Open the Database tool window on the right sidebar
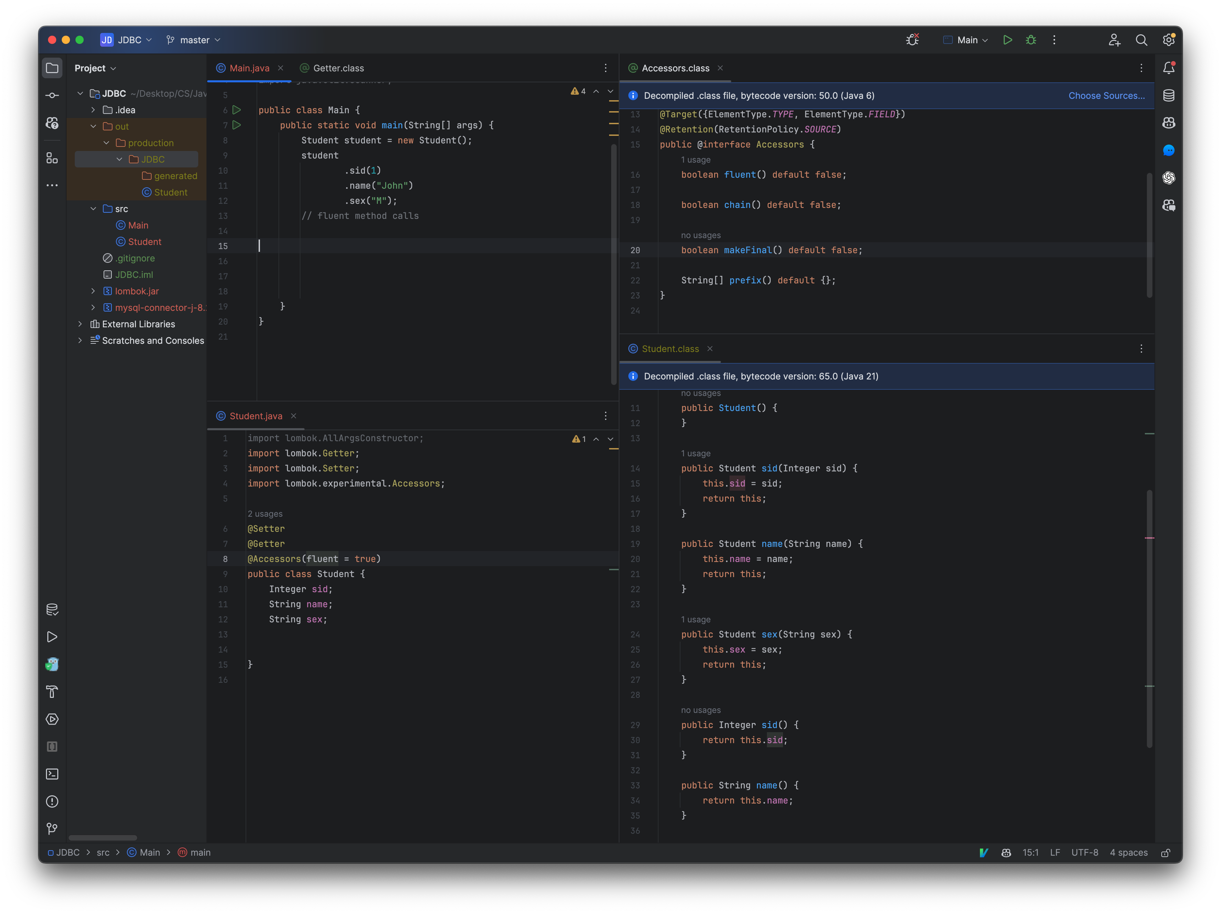Image resolution: width=1221 pixels, height=914 pixels. coord(1169,95)
